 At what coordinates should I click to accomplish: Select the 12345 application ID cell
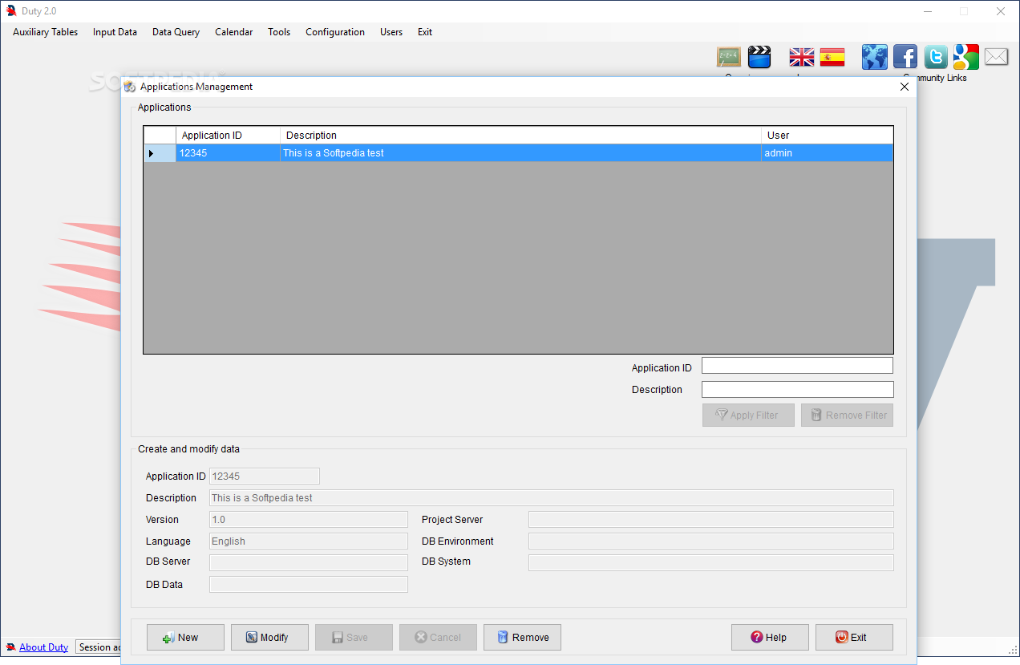(228, 153)
